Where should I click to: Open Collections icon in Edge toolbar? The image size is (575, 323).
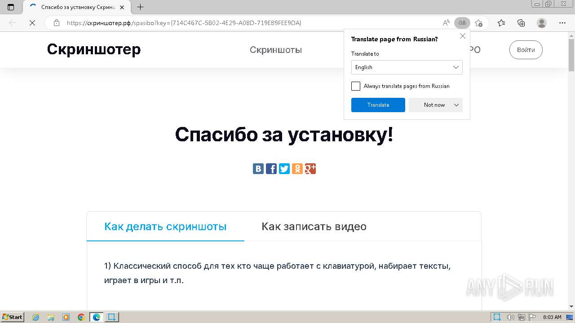pos(521,23)
